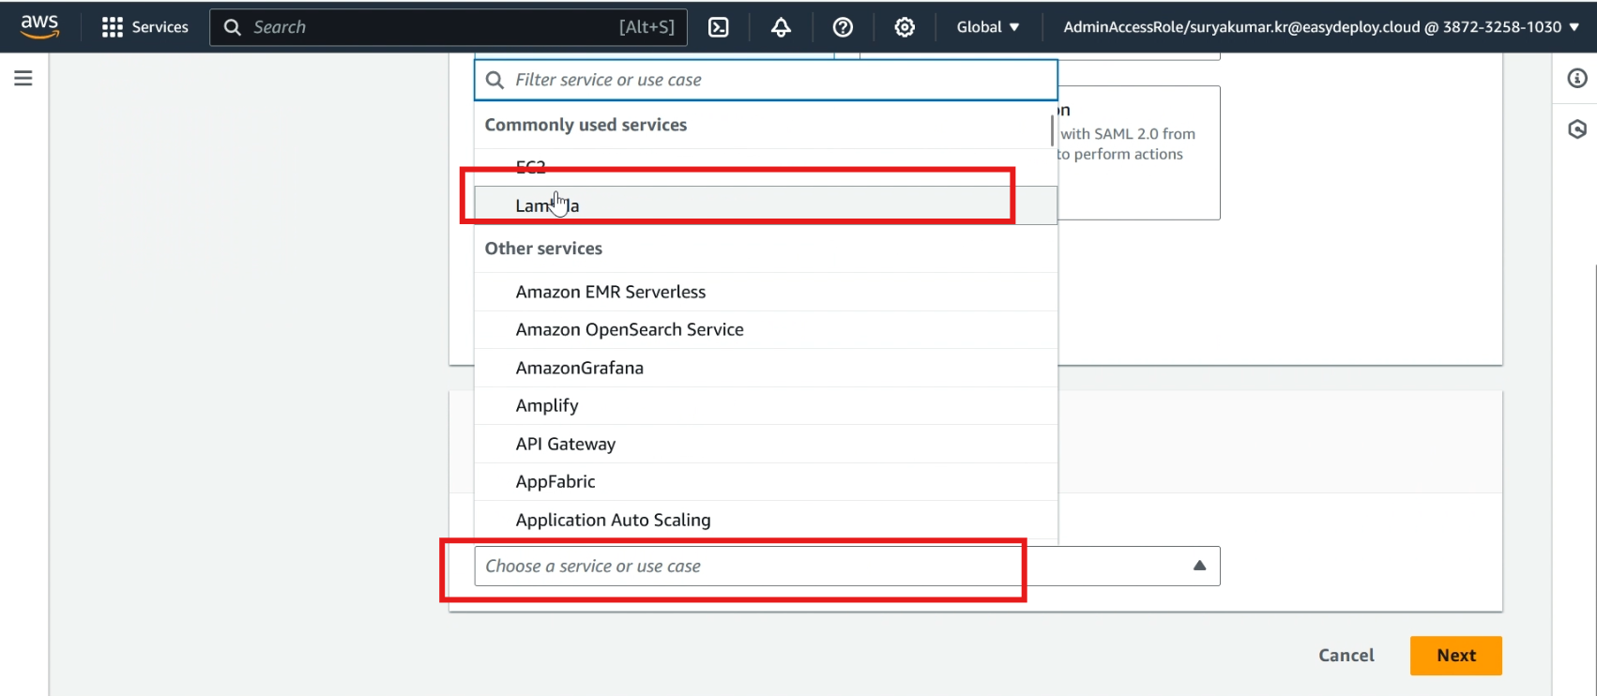
Task: Open the hexagon icon in the right sidebar
Action: 1577,129
